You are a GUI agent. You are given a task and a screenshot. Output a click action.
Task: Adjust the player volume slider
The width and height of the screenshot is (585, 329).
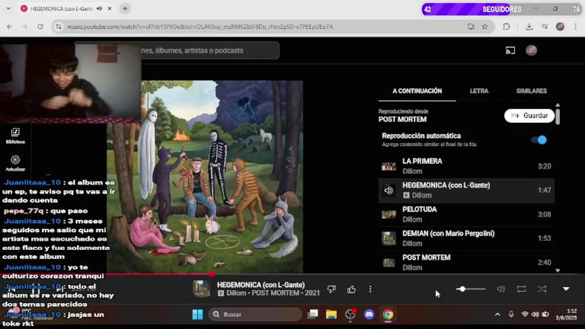(471, 289)
